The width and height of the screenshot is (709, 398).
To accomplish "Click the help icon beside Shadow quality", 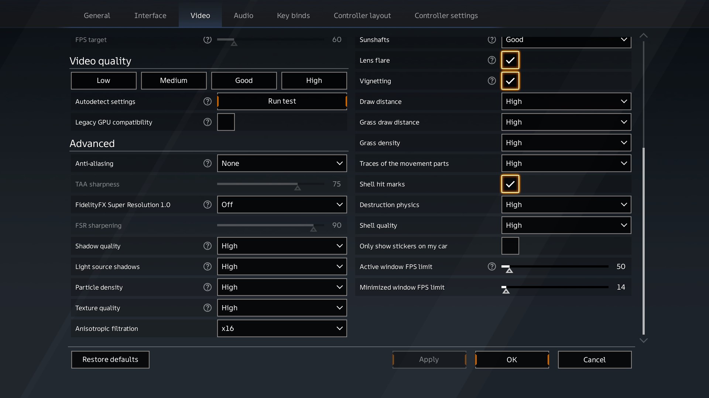I will 208,246.
